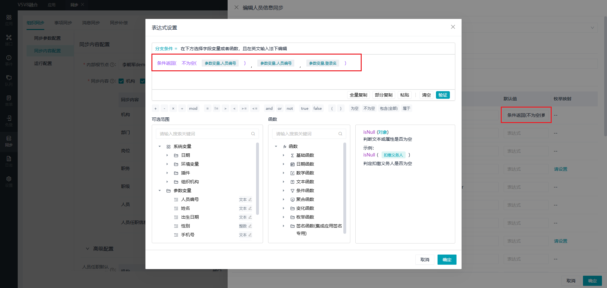Open the 队列 section in the left sidebar
Screen dimensions: 607x288
(x=9, y=80)
